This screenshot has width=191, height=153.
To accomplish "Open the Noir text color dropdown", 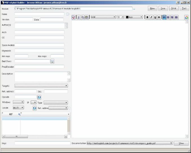I will click(134, 17).
